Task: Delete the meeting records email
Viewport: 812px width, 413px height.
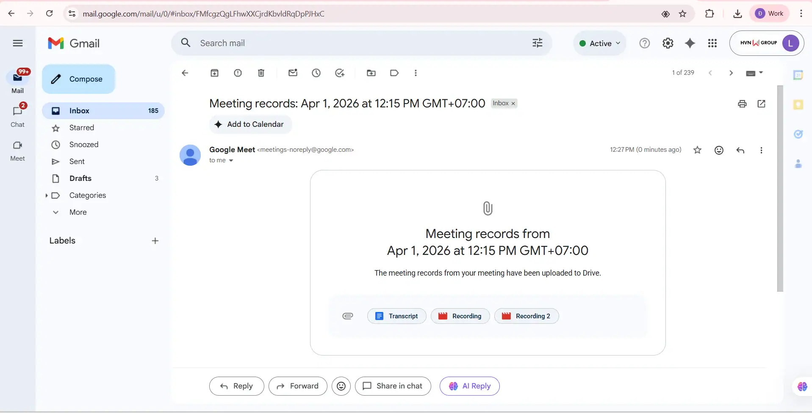Action: [261, 73]
